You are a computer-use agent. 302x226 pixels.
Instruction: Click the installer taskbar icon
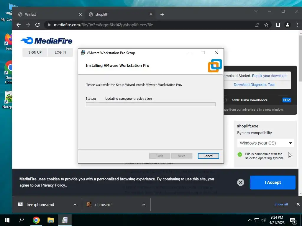pyautogui.click(x=65, y=220)
